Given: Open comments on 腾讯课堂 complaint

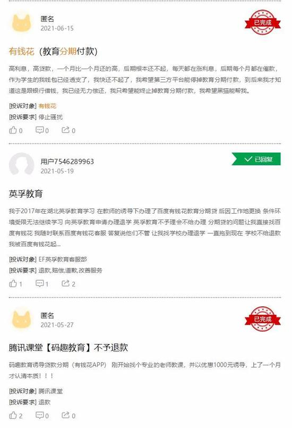Looking at the screenshot, I should (x=42, y=416).
